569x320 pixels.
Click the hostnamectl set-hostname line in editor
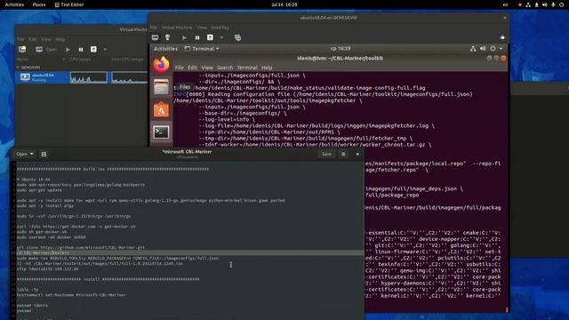tap(71, 295)
